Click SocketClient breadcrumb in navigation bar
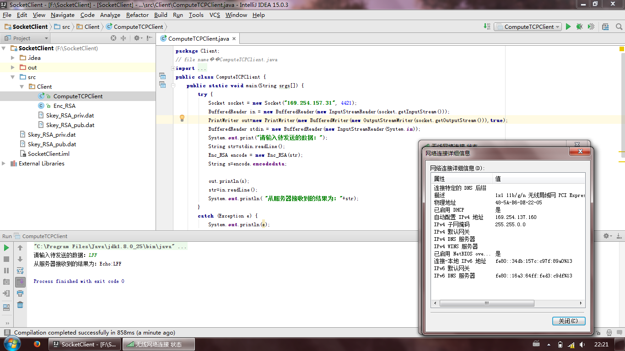Screen dimensions: 625x351 coord(26,27)
